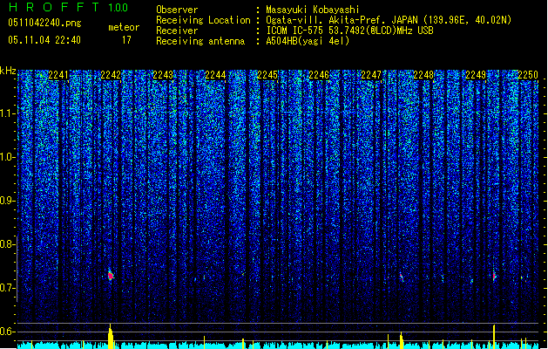Image resolution: width=548 pixels, height=349 pixels.
Task: Click the 0.6 kHz frequency label
Action: tap(7, 332)
